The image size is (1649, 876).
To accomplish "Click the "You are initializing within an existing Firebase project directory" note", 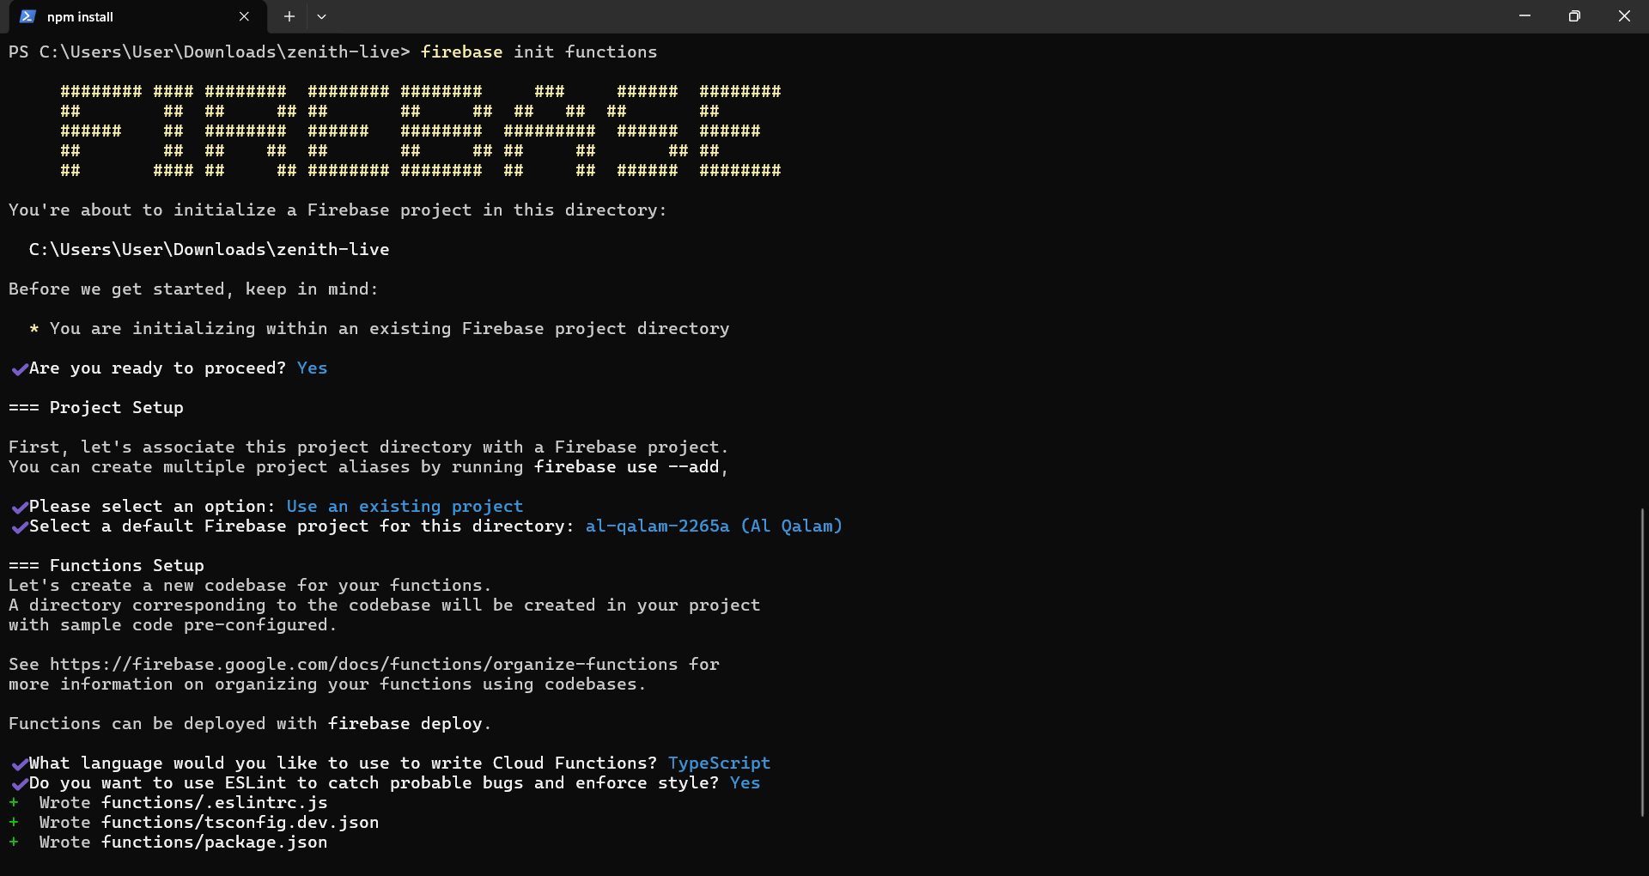I will 389,329.
